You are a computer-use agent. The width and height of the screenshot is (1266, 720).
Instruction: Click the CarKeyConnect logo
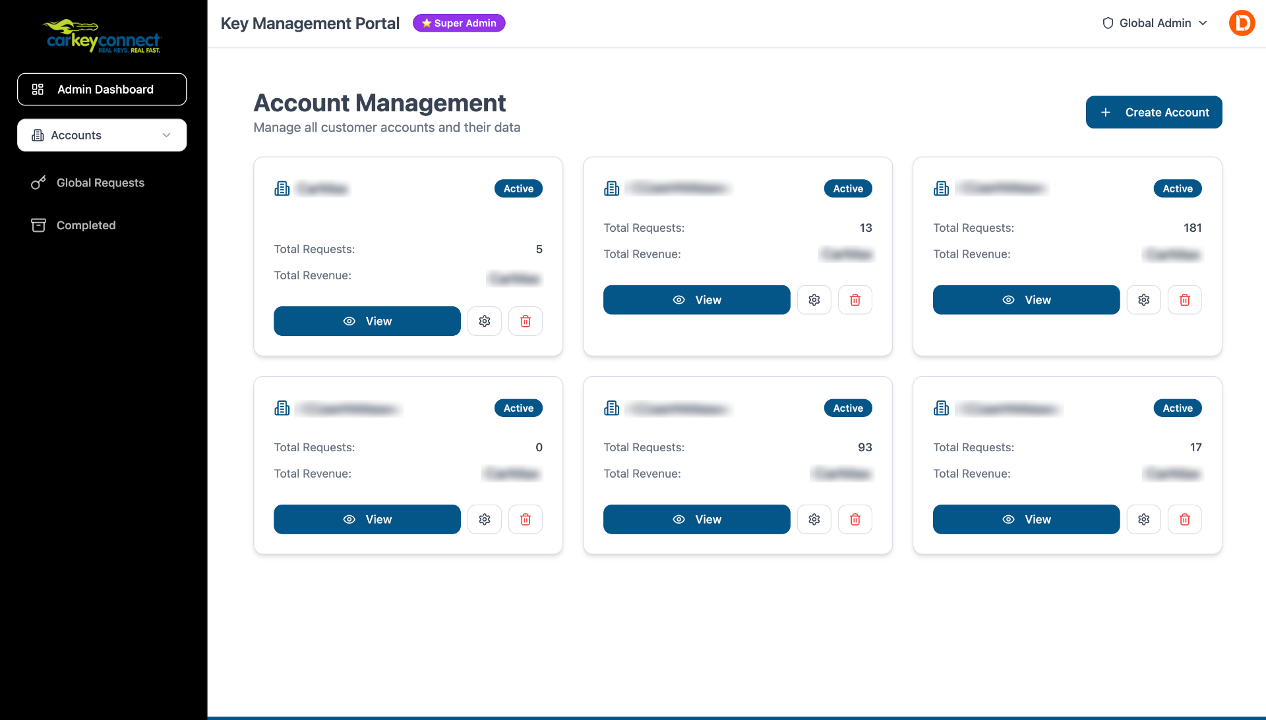102,36
